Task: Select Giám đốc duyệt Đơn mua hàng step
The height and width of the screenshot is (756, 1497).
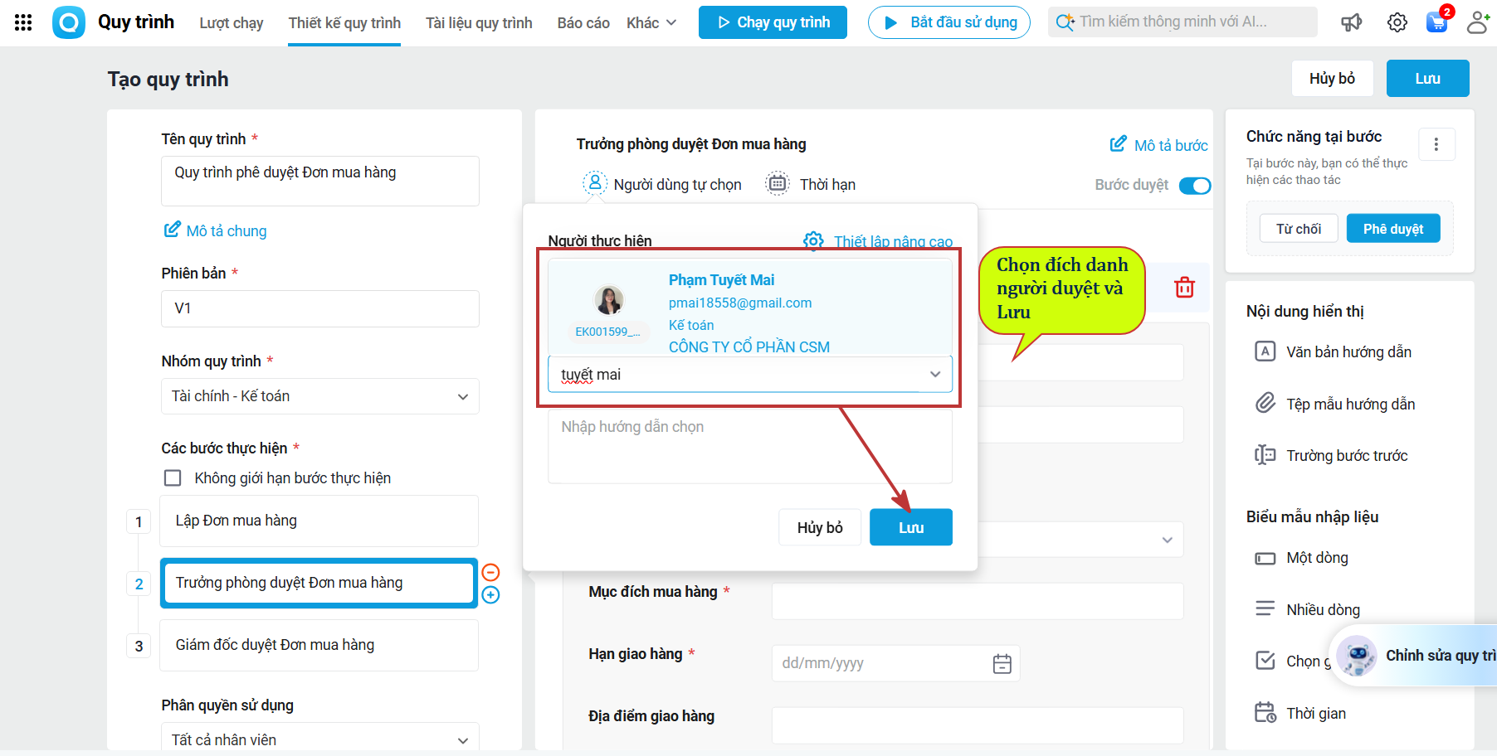Action: click(x=319, y=645)
